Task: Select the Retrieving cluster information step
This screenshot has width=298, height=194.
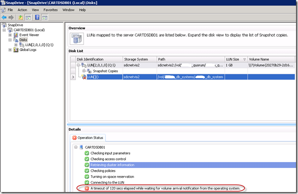Action: tap(112, 165)
